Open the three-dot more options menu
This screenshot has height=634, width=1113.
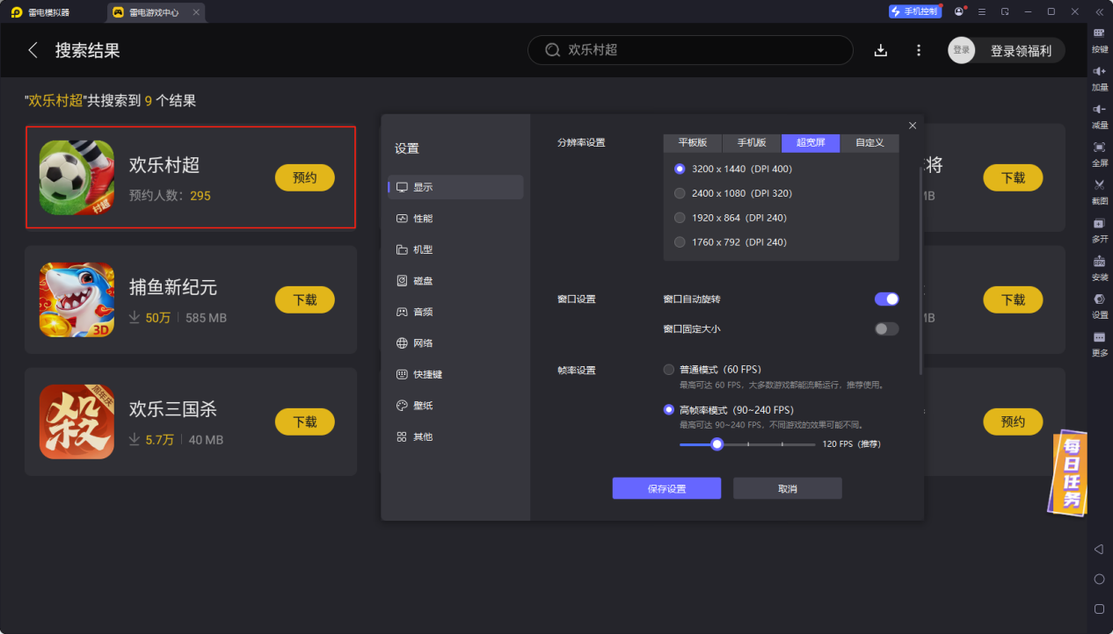(x=919, y=50)
